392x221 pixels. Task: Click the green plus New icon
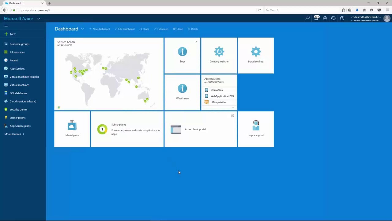click(x=6, y=34)
